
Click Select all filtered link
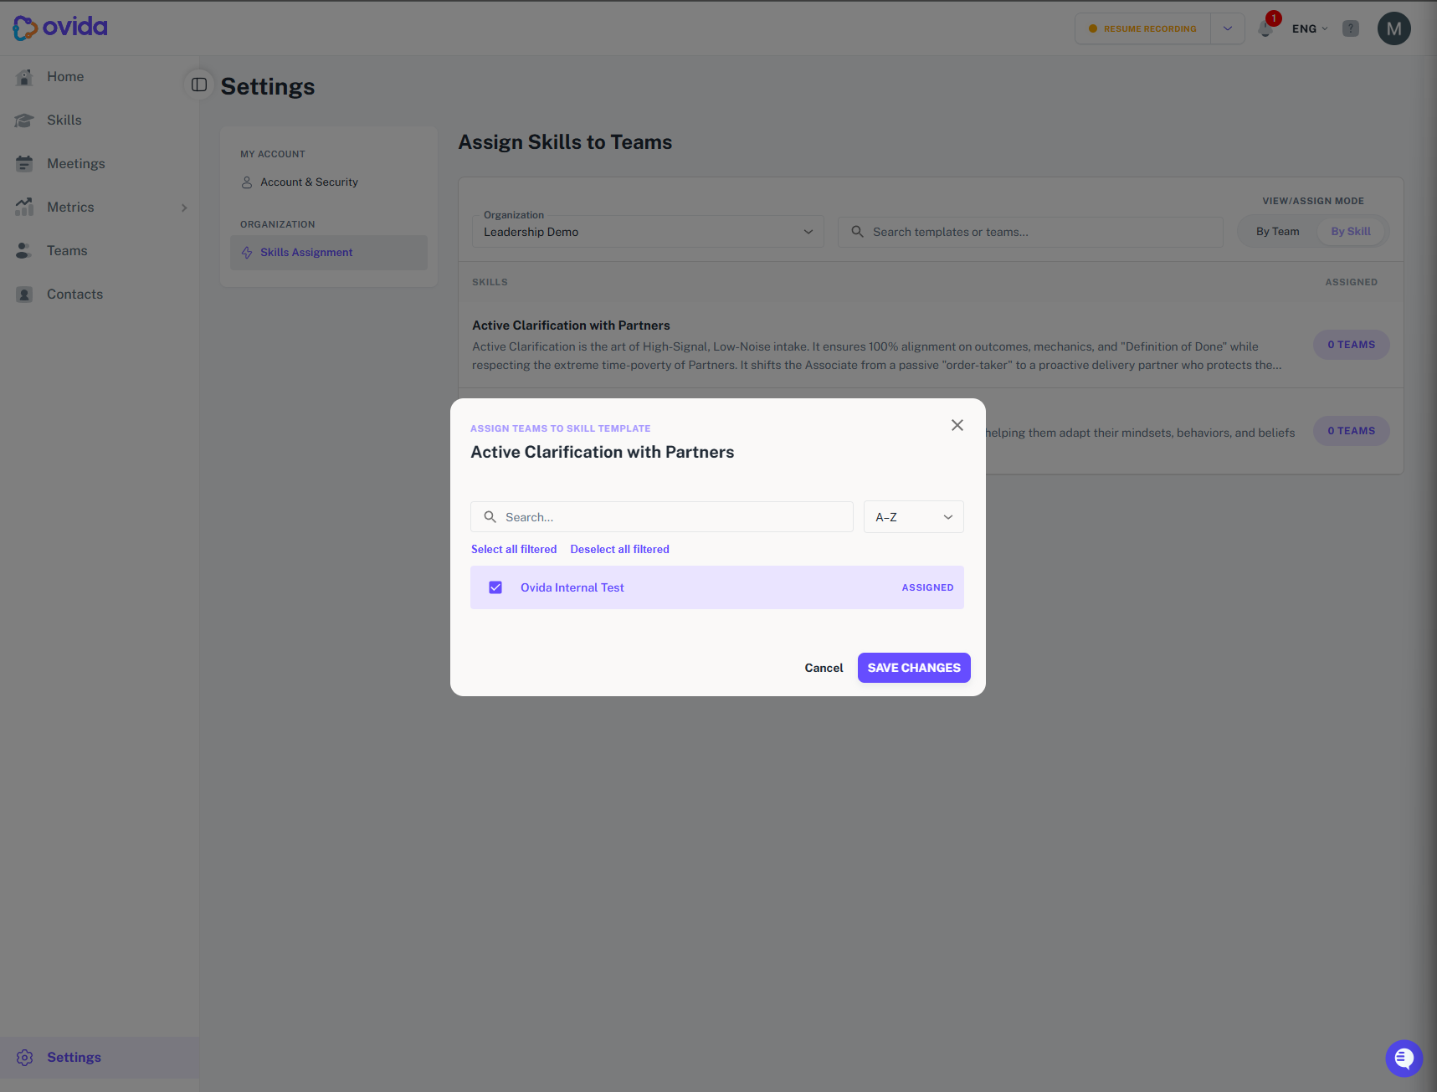514,550
